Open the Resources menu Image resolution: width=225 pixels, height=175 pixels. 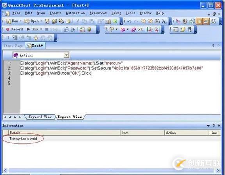click(98, 13)
